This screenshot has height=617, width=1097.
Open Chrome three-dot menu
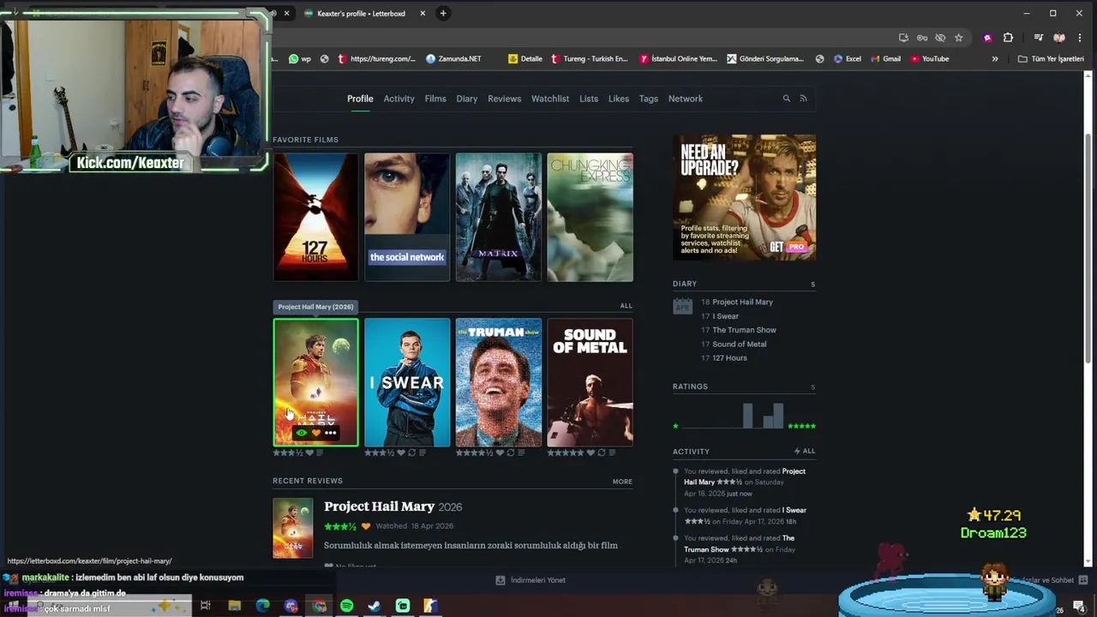[x=1079, y=38]
